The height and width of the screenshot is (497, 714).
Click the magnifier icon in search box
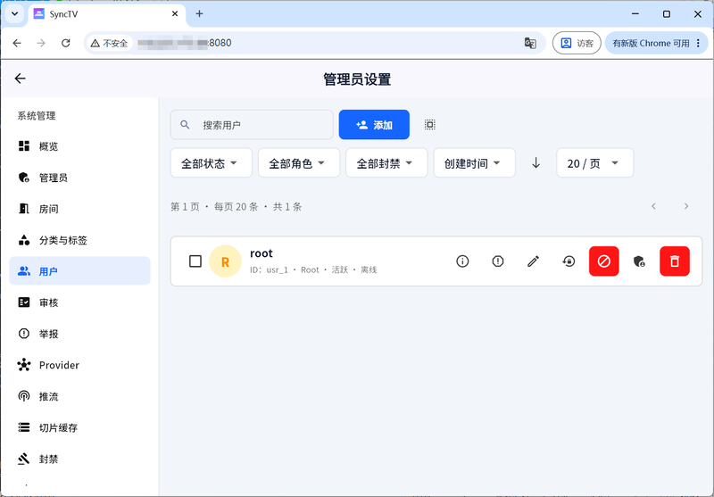pyautogui.click(x=185, y=125)
